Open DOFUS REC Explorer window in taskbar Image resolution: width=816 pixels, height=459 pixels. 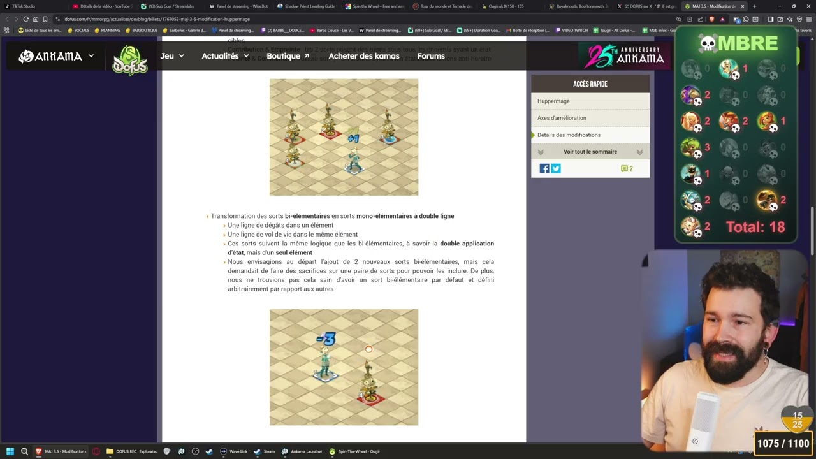click(x=132, y=451)
